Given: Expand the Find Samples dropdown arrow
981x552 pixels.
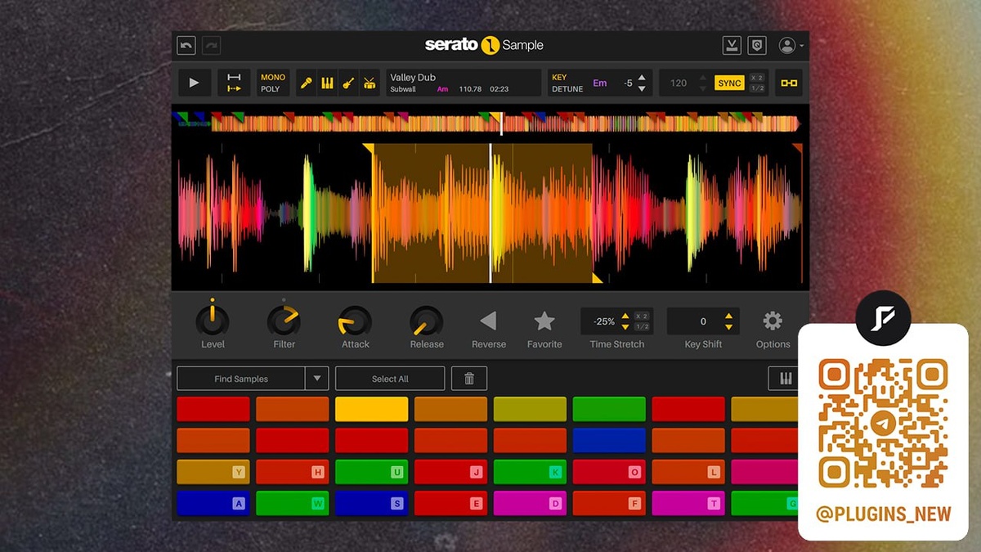Looking at the screenshot, I should [317, 379].
